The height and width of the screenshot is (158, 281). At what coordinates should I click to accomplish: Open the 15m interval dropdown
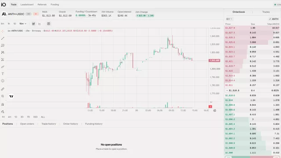(x=23, y=24)
